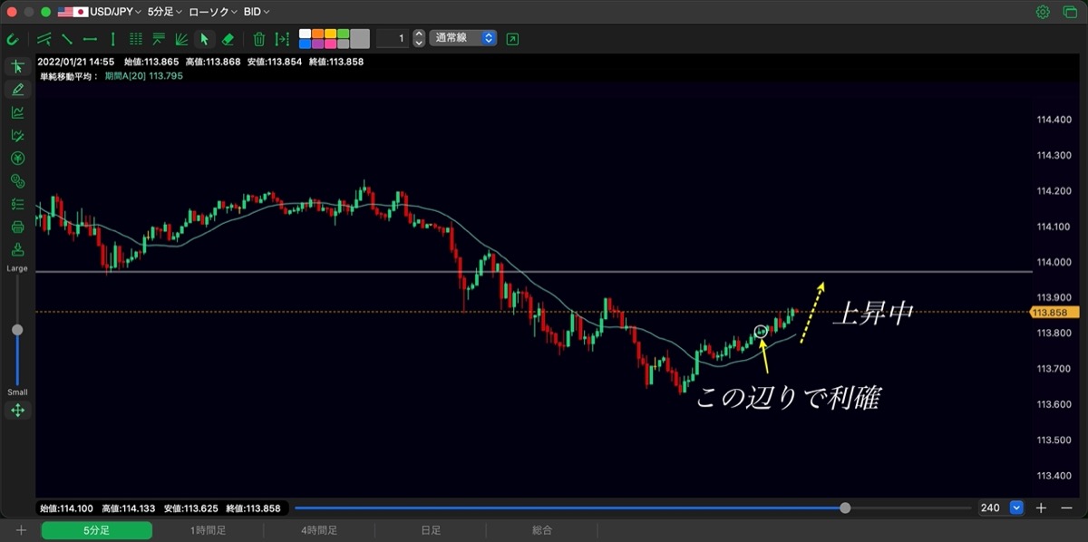This screenshot has height=542, width=1088.
Task: Click the line width number field
Action: [x=393, y=38]
